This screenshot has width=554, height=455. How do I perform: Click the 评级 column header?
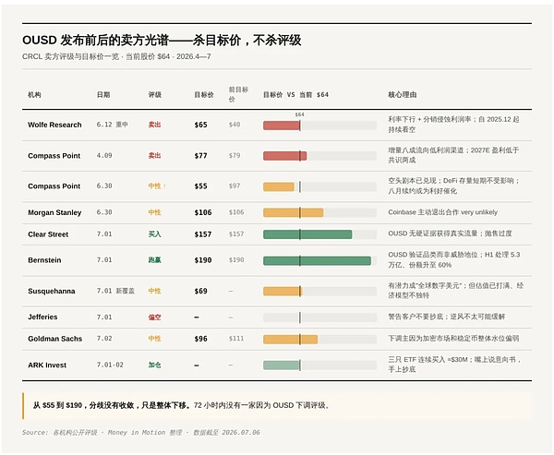155,95
